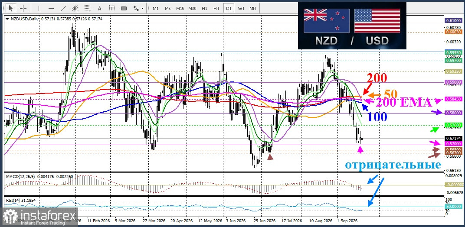
Task: Enable the W1 weekly timeframe
Action: (241, 8)
